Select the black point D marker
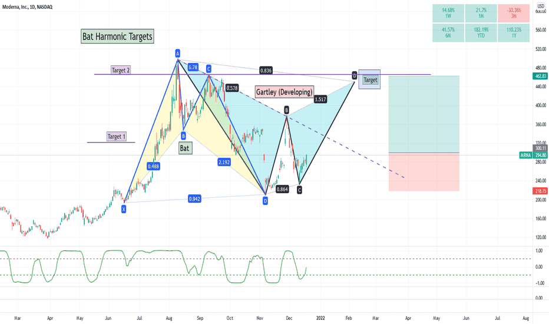 coord(355,75)
